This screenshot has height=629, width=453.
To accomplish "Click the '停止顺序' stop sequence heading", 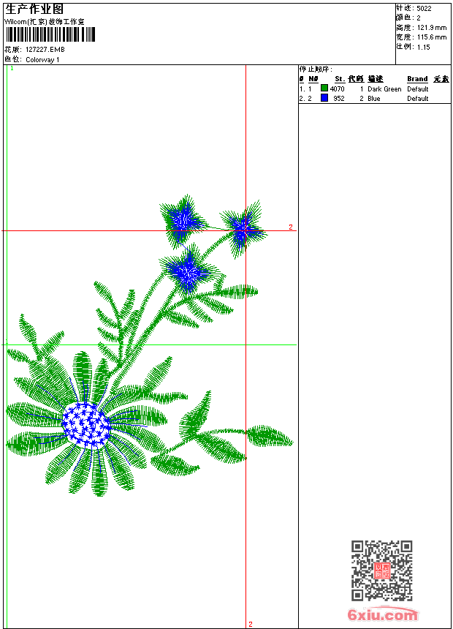I will 316,69.
